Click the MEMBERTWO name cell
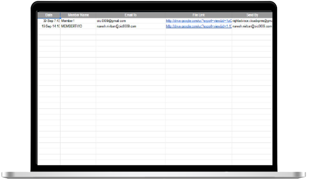 point(78,26)
